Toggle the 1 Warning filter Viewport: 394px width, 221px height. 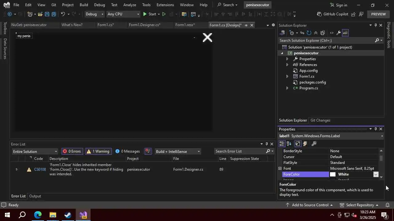point(98,151)
